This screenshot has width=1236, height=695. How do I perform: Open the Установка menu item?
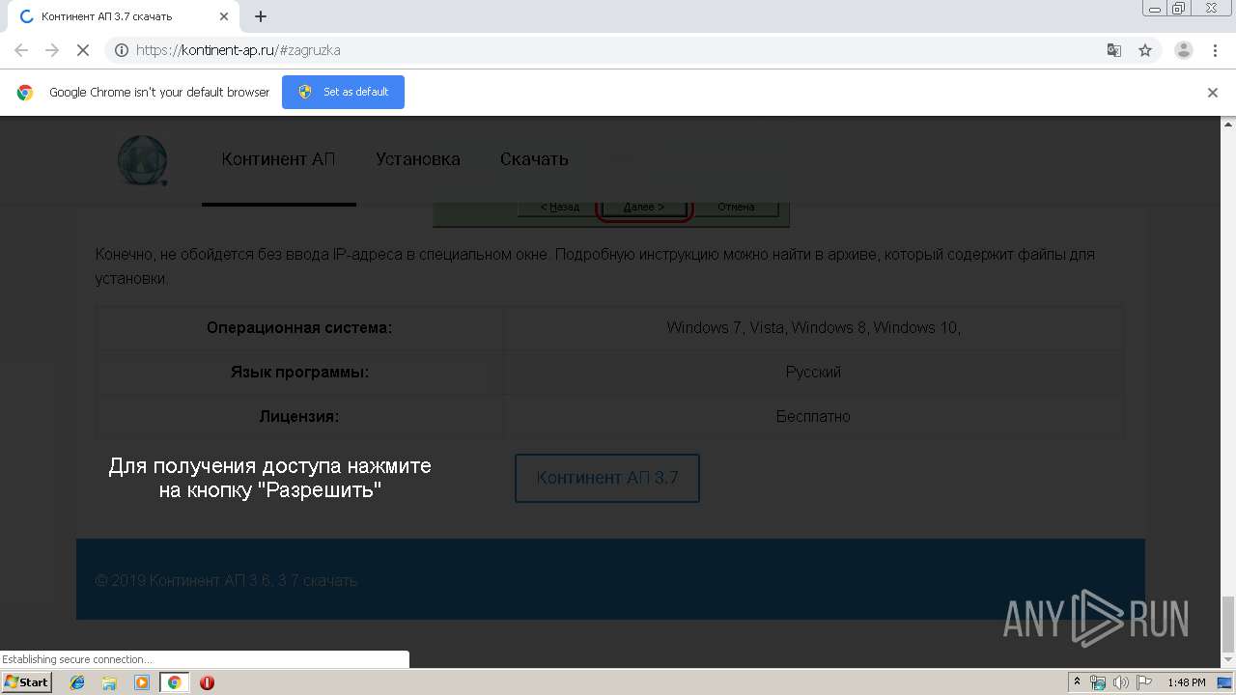click(x=417, y=159)
